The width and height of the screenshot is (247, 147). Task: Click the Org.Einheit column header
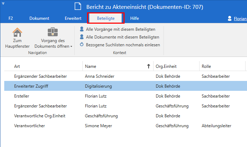[176, 66]
